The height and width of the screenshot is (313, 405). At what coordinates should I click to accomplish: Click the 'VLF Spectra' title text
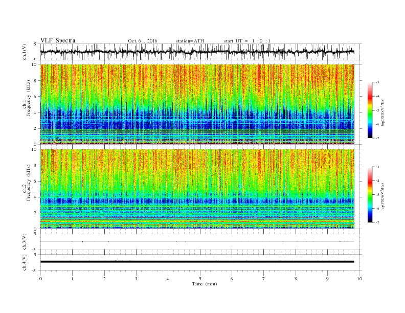(58, 40)
